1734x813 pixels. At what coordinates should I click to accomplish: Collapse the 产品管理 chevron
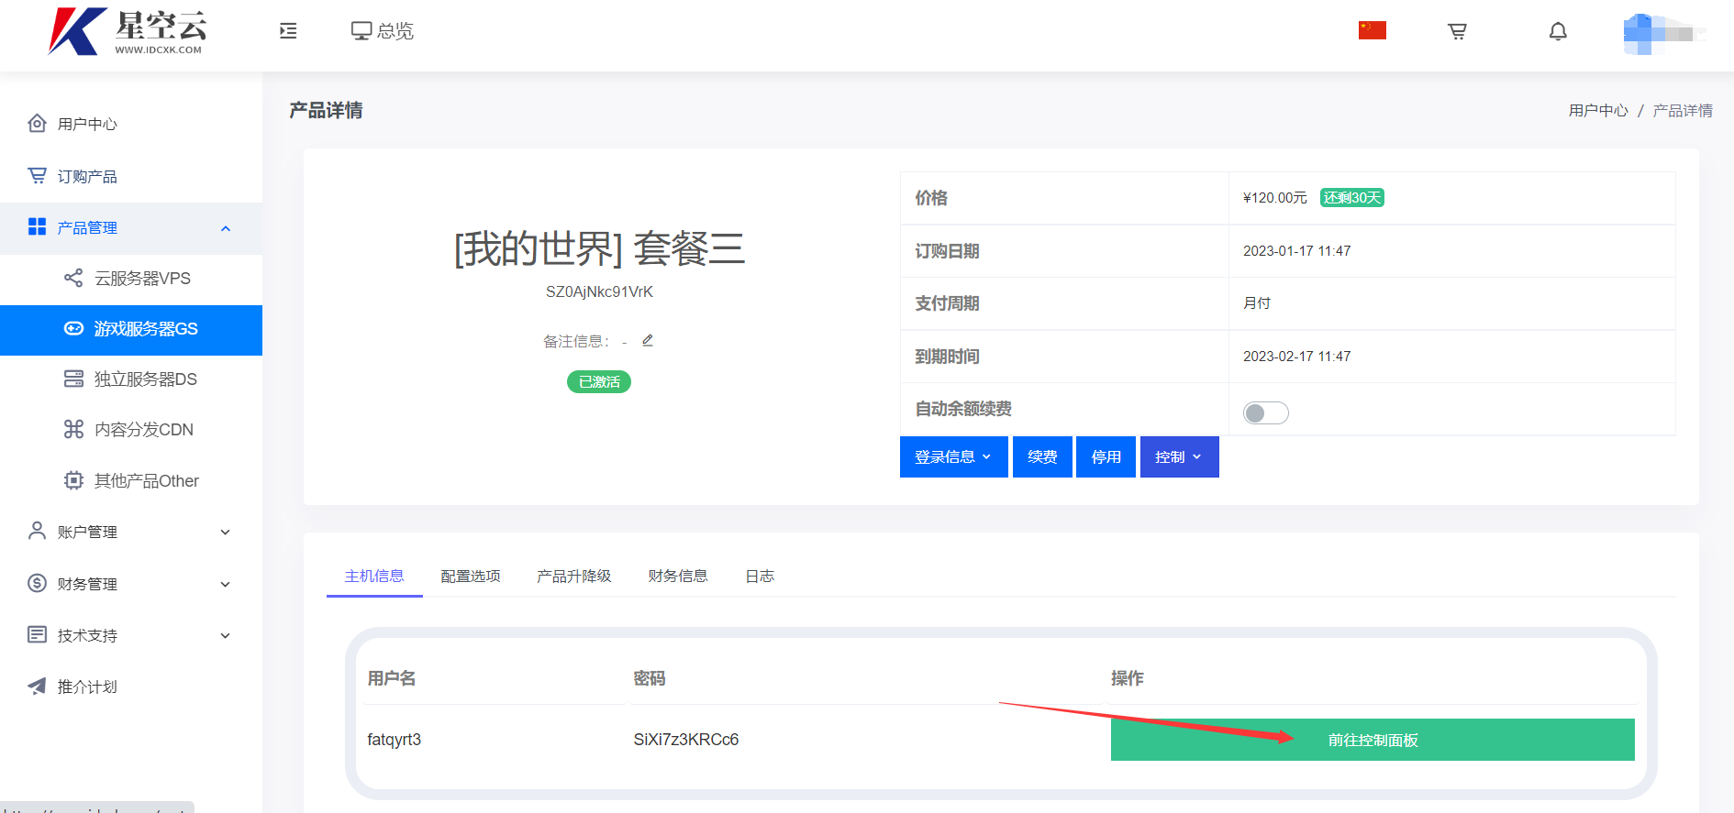click(x=226, y=228)
